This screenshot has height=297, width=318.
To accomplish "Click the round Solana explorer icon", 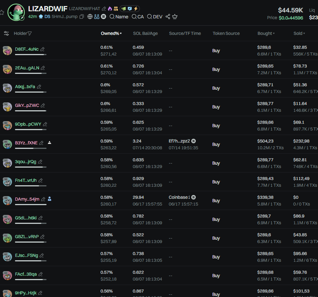I will click(x=103, y=16).
